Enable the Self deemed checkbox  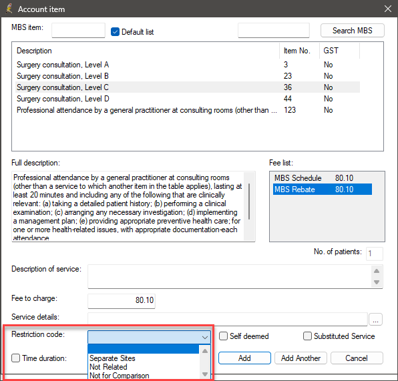223,336
